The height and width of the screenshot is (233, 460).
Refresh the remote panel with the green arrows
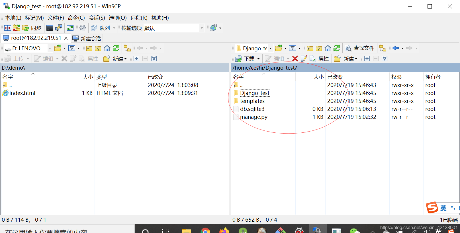[337, 48]
